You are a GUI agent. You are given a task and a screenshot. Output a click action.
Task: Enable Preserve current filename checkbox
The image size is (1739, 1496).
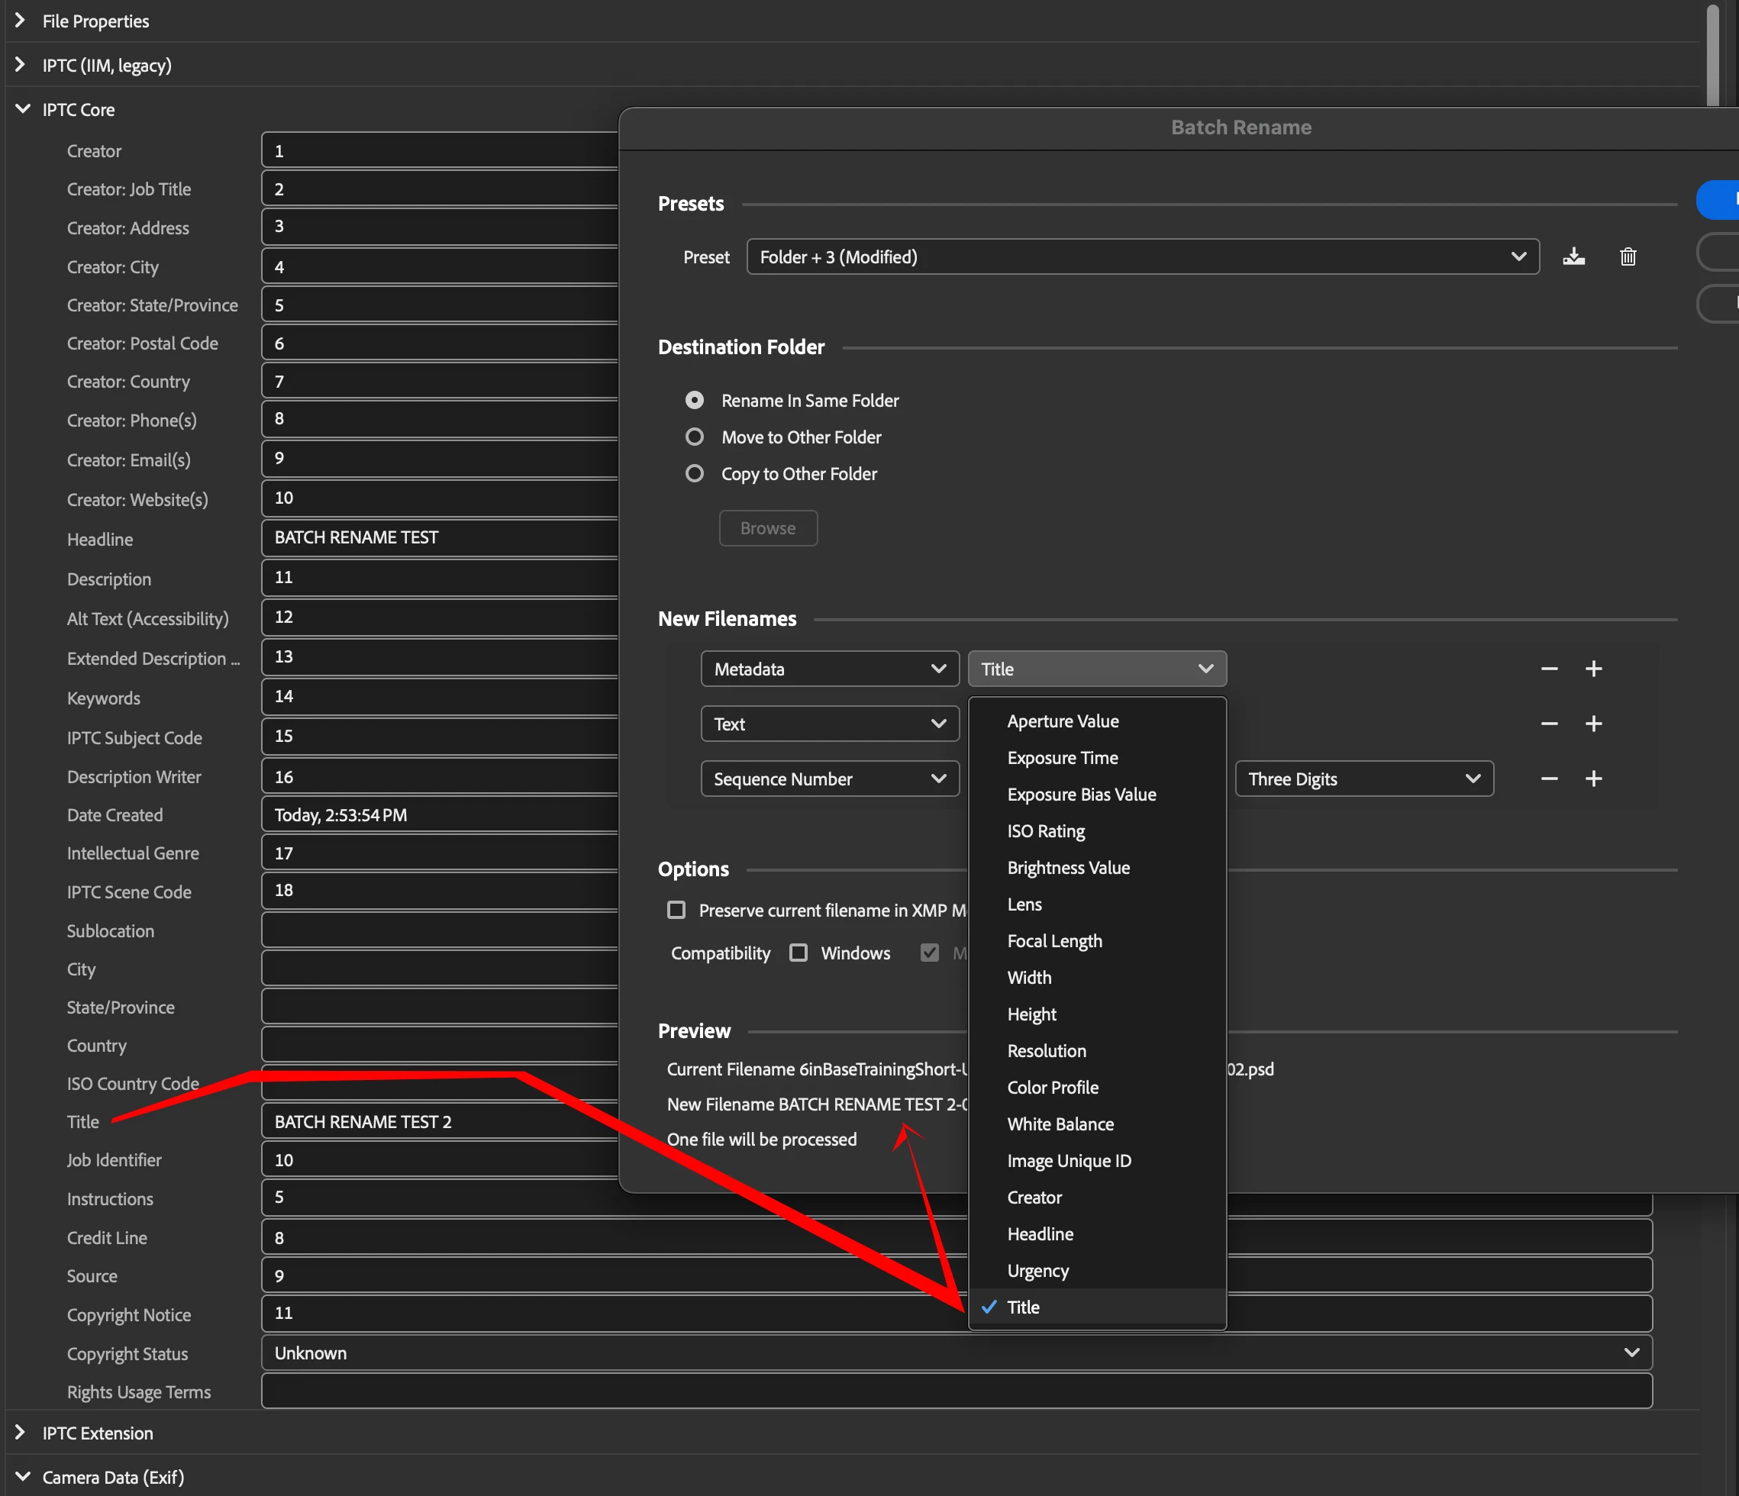pyautogui.click(x=676, y=911)
